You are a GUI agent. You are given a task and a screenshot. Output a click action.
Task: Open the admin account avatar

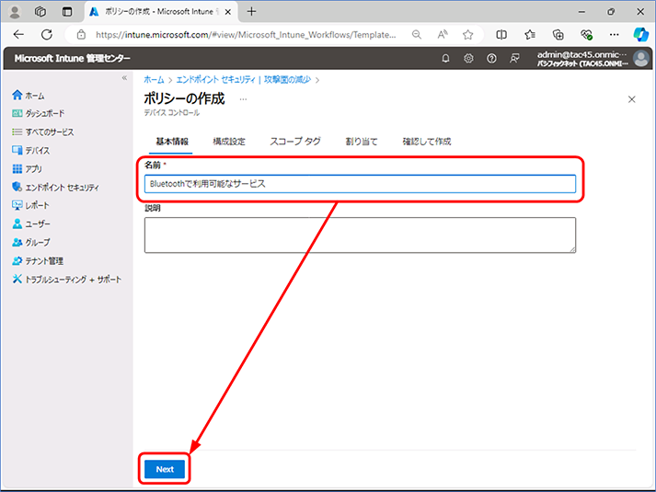pos(641,59)
